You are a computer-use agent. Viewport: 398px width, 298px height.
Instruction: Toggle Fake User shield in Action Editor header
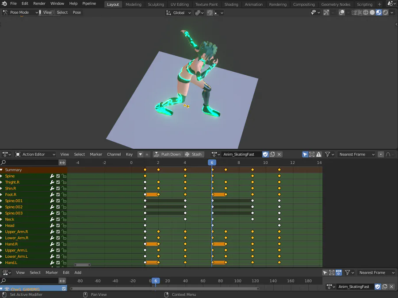click(265, 154)
